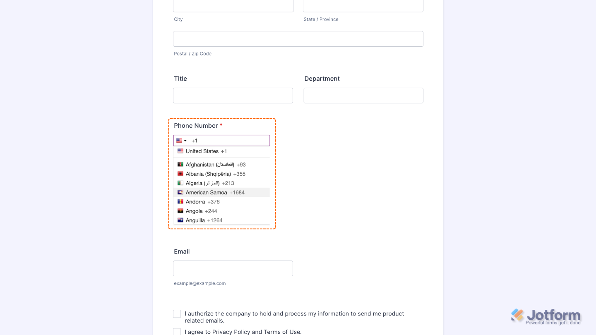Select the Afghanistan flag in the country list

[x=180, y=165]
